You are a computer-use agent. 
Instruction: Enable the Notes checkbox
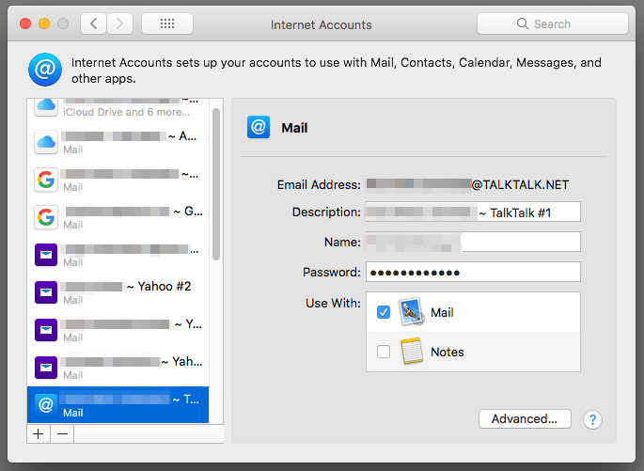point(384,352)
